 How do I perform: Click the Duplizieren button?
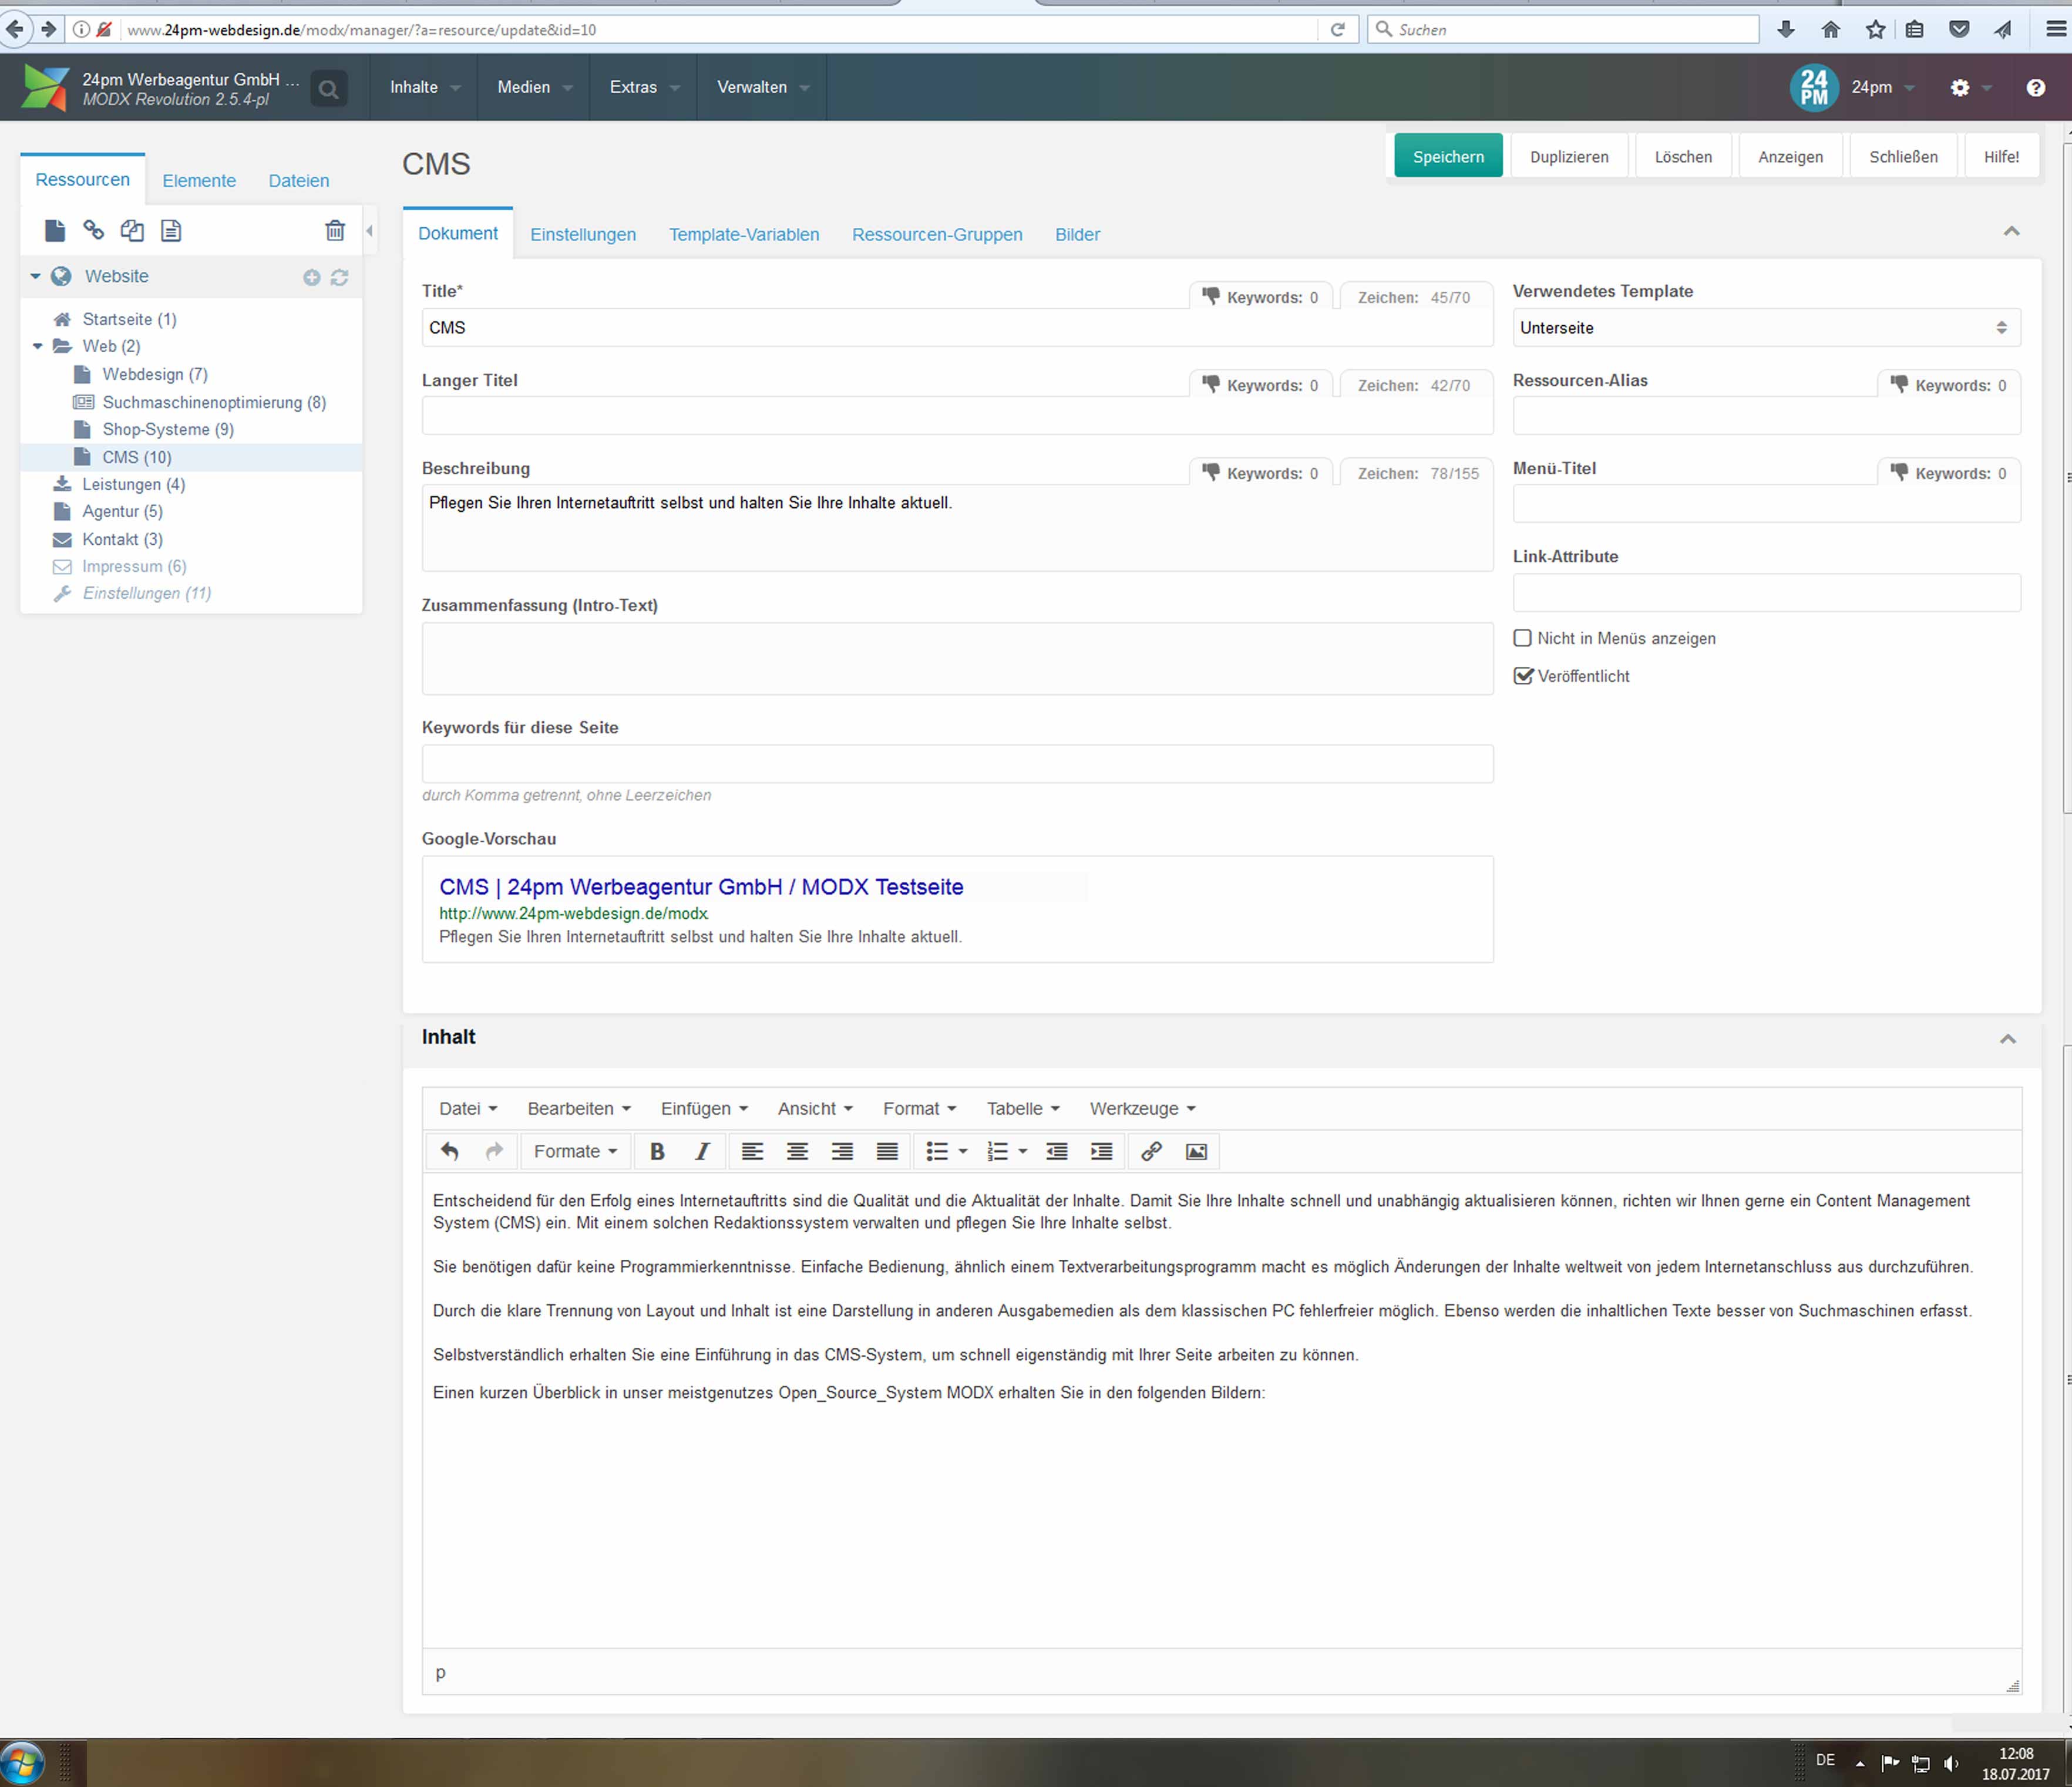tap(1569, 156)
